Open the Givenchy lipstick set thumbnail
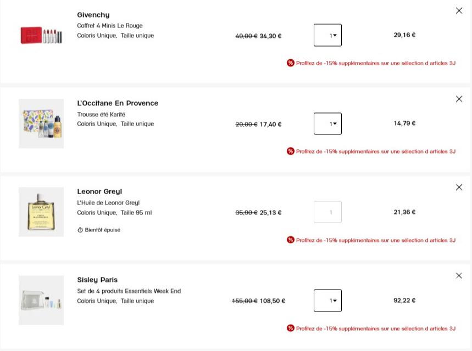The height and width of the screenshot is (351, 472). (41, 35)
